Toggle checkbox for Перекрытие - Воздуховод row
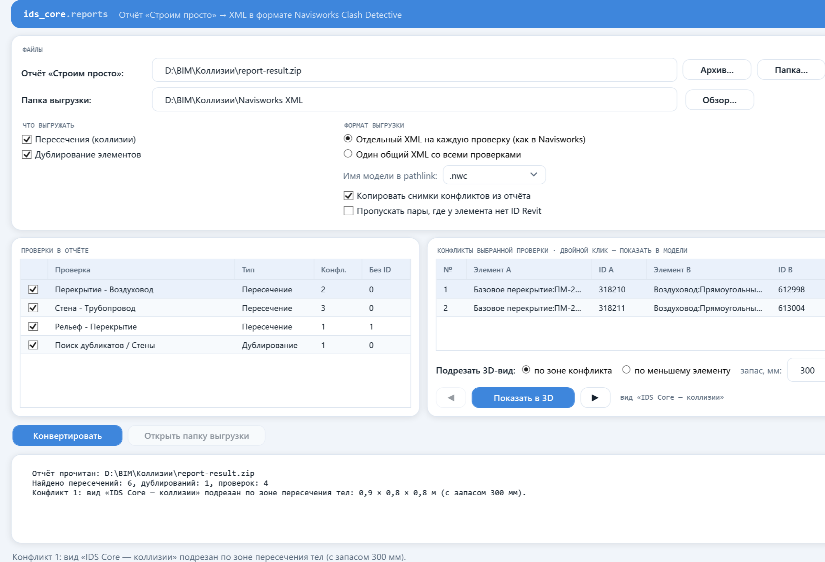 coord(33,289)
